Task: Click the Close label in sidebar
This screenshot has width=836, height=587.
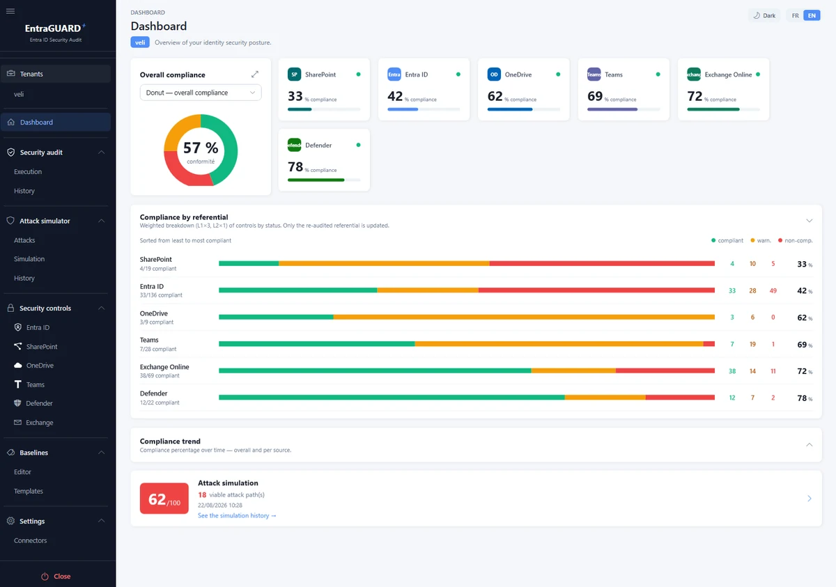Action: click(62, 577)
